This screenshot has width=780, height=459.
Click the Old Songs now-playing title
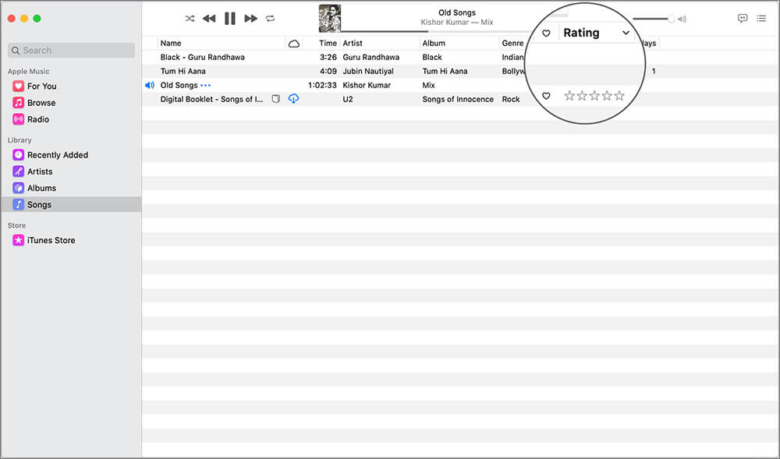457,12
